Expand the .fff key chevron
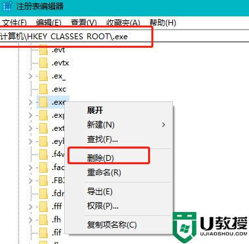249x244 pixels. point(31,207)
